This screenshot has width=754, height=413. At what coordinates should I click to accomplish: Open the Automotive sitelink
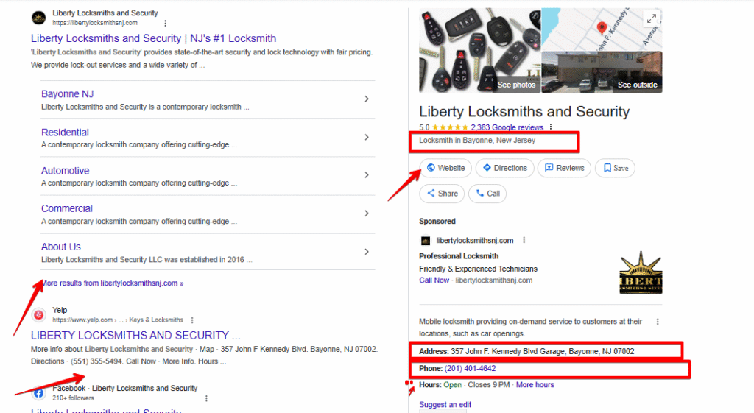65,171
